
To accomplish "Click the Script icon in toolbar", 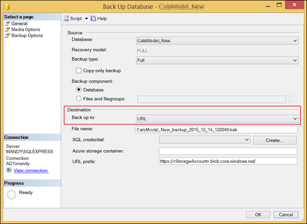I will pos(66,19).
